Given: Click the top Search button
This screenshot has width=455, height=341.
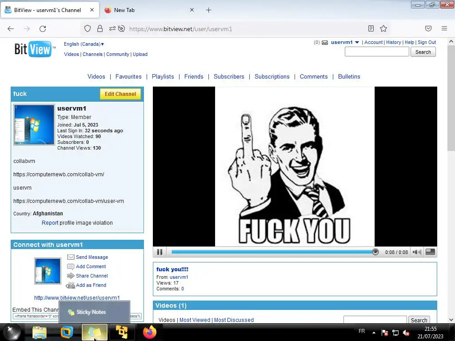Looking at the screenshot, I should 423,52.
